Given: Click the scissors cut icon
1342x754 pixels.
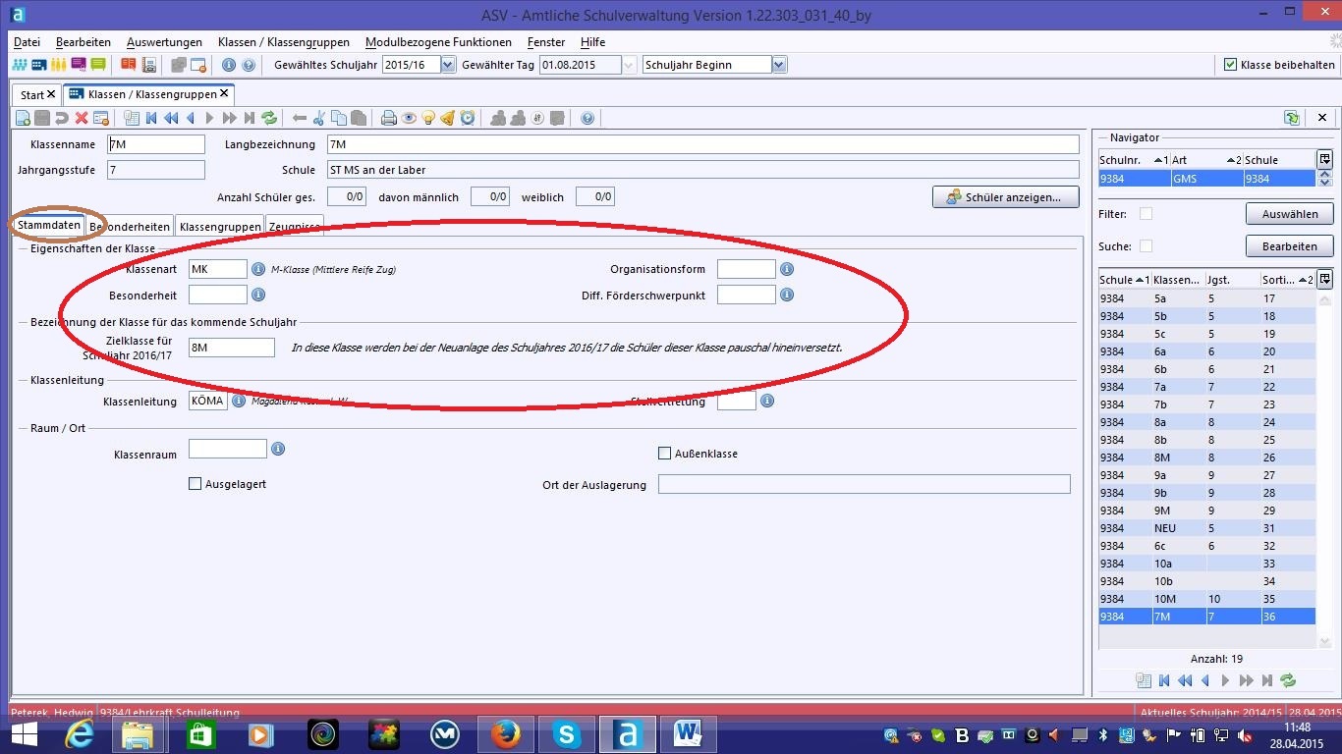Looking at the screenshot, I should click(x=318, y=119).
